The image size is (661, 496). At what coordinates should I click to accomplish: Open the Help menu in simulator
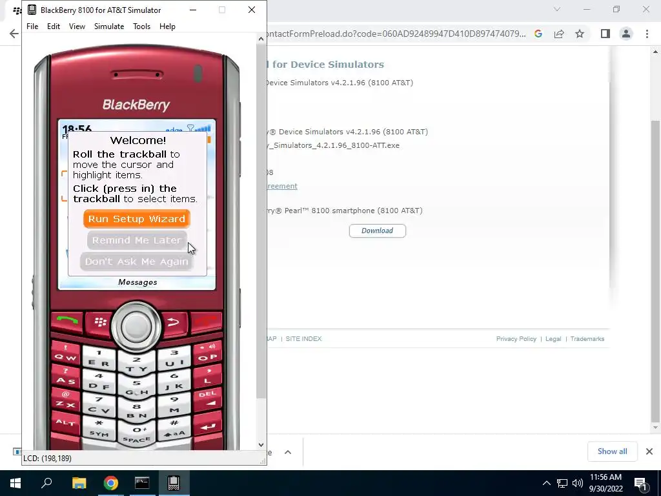point(167,26)
